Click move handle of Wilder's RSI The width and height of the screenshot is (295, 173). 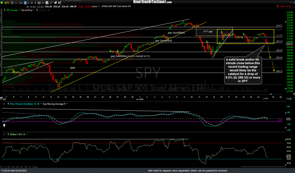(x=8, y=134)
